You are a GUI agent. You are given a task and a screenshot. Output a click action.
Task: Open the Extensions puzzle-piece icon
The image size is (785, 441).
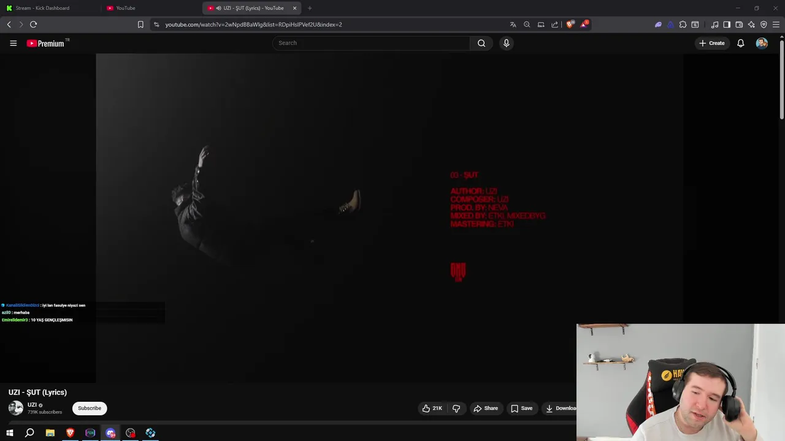[683, 24]
